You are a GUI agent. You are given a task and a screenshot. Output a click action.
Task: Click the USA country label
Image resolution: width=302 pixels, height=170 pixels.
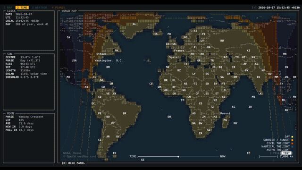[74, 60]
